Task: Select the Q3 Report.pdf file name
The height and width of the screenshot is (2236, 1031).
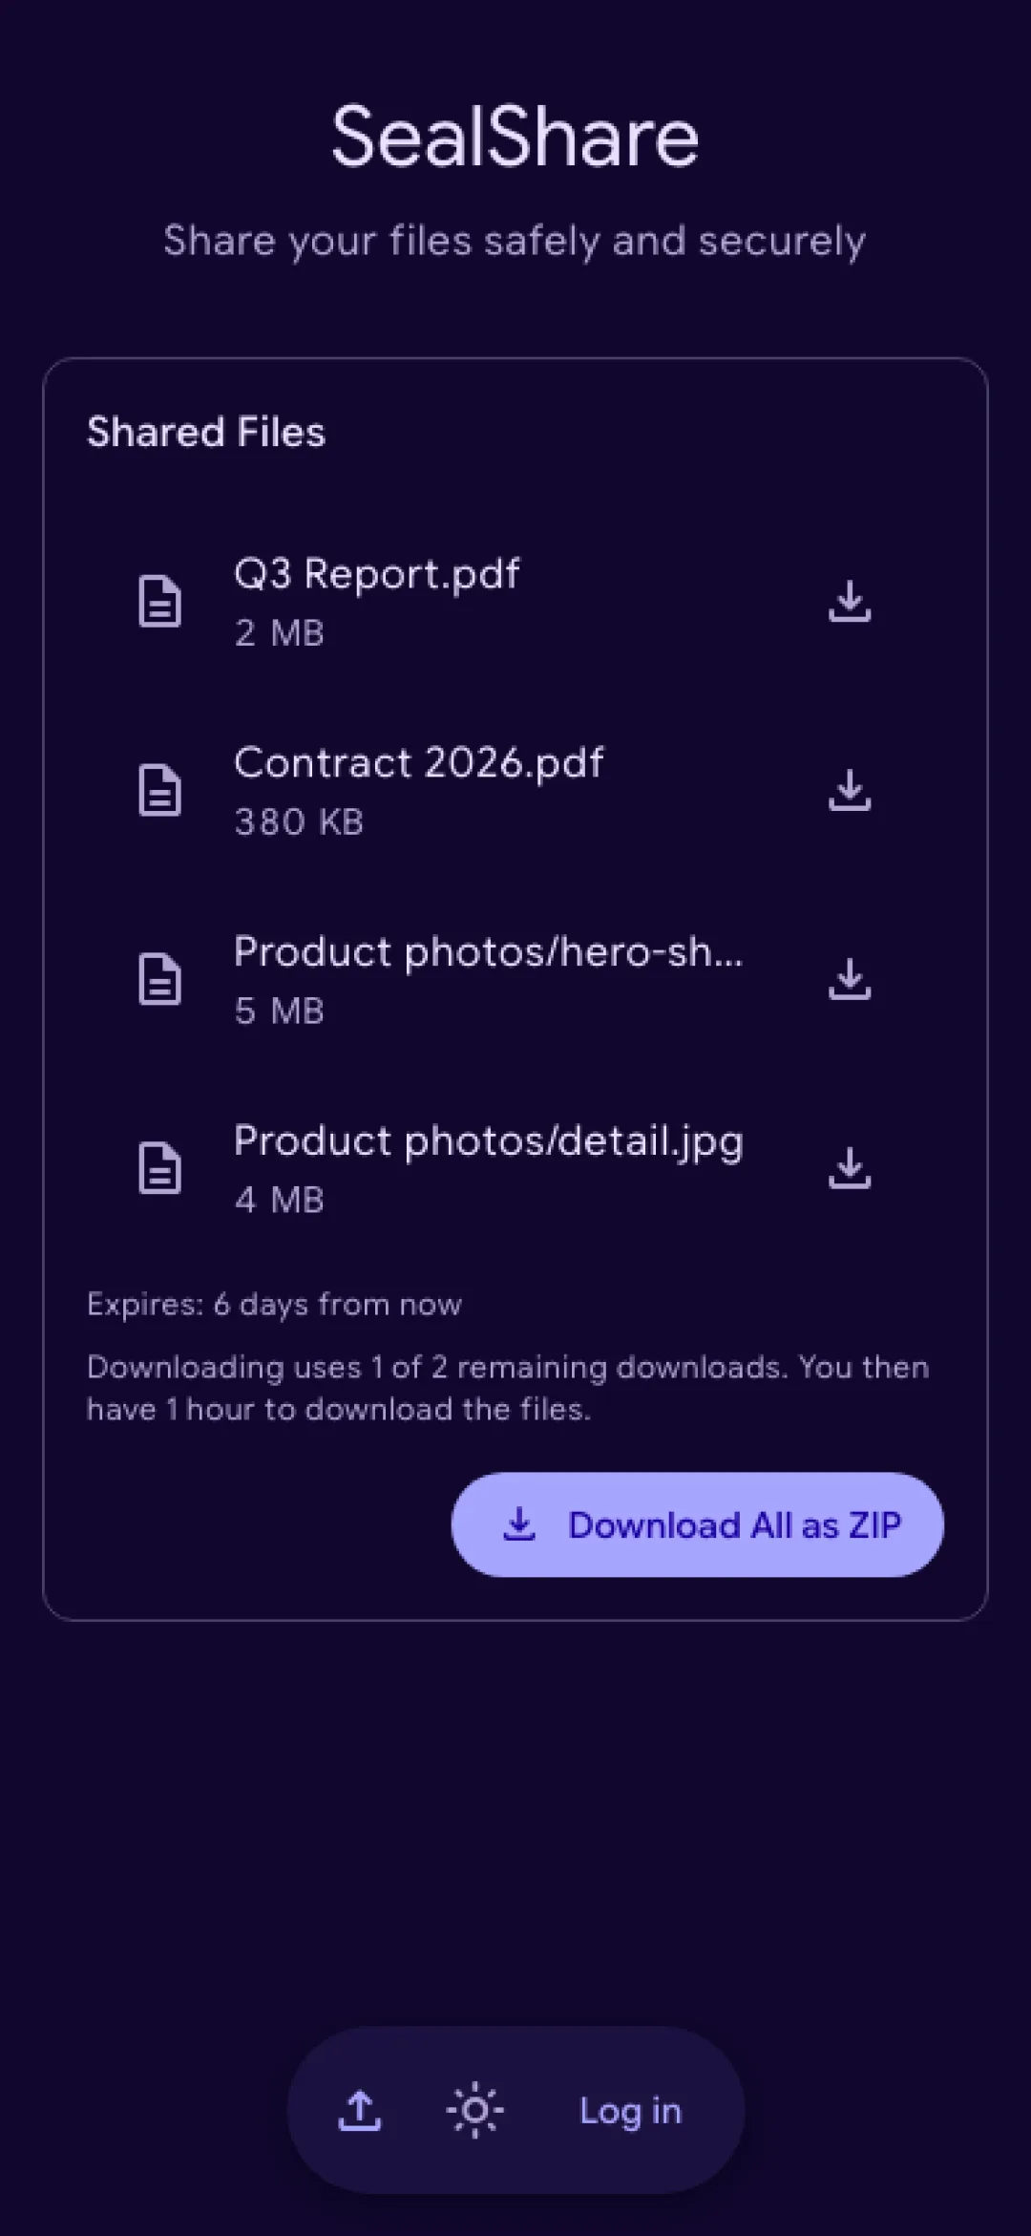Action: [x=376, y=574]
